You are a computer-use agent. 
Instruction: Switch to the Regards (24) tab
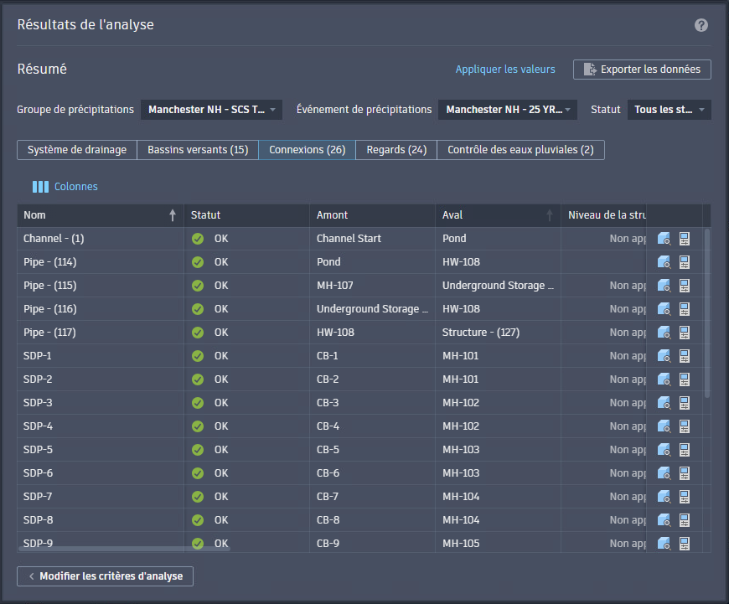[x=396, y=150]
